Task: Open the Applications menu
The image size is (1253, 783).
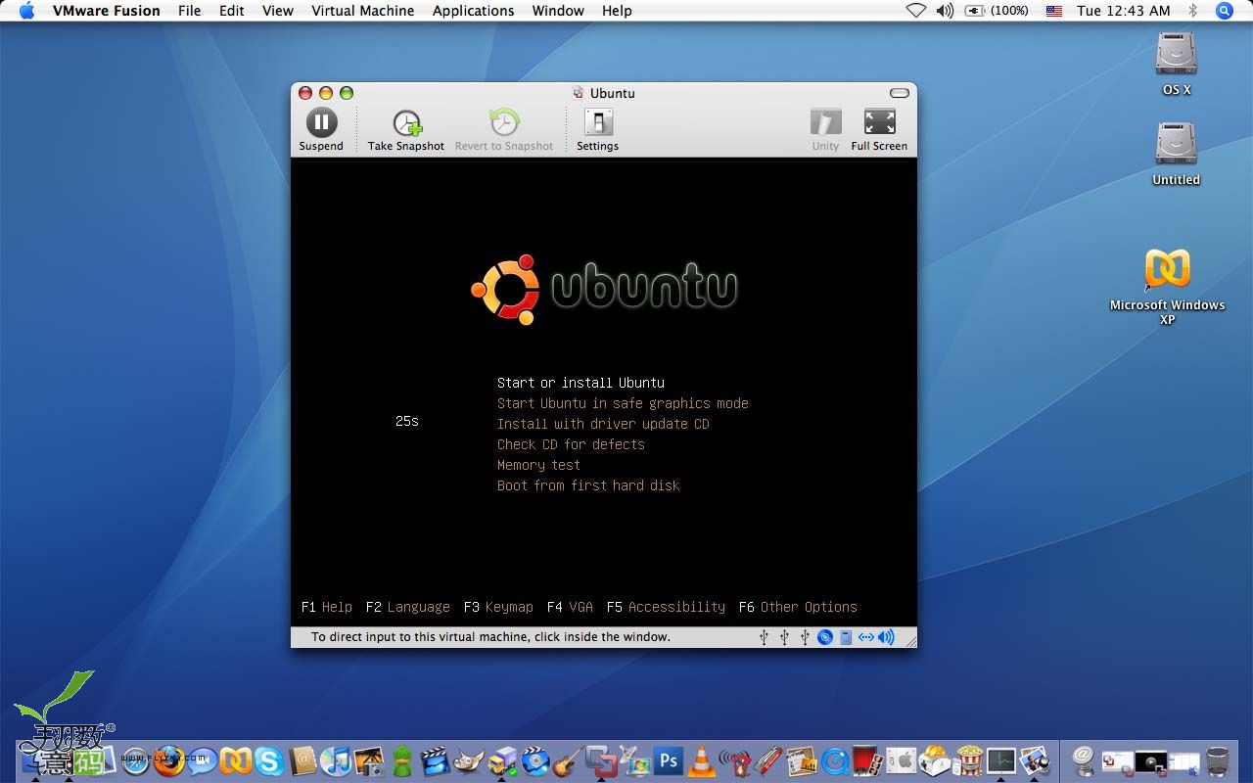Action: coord(474,11)
